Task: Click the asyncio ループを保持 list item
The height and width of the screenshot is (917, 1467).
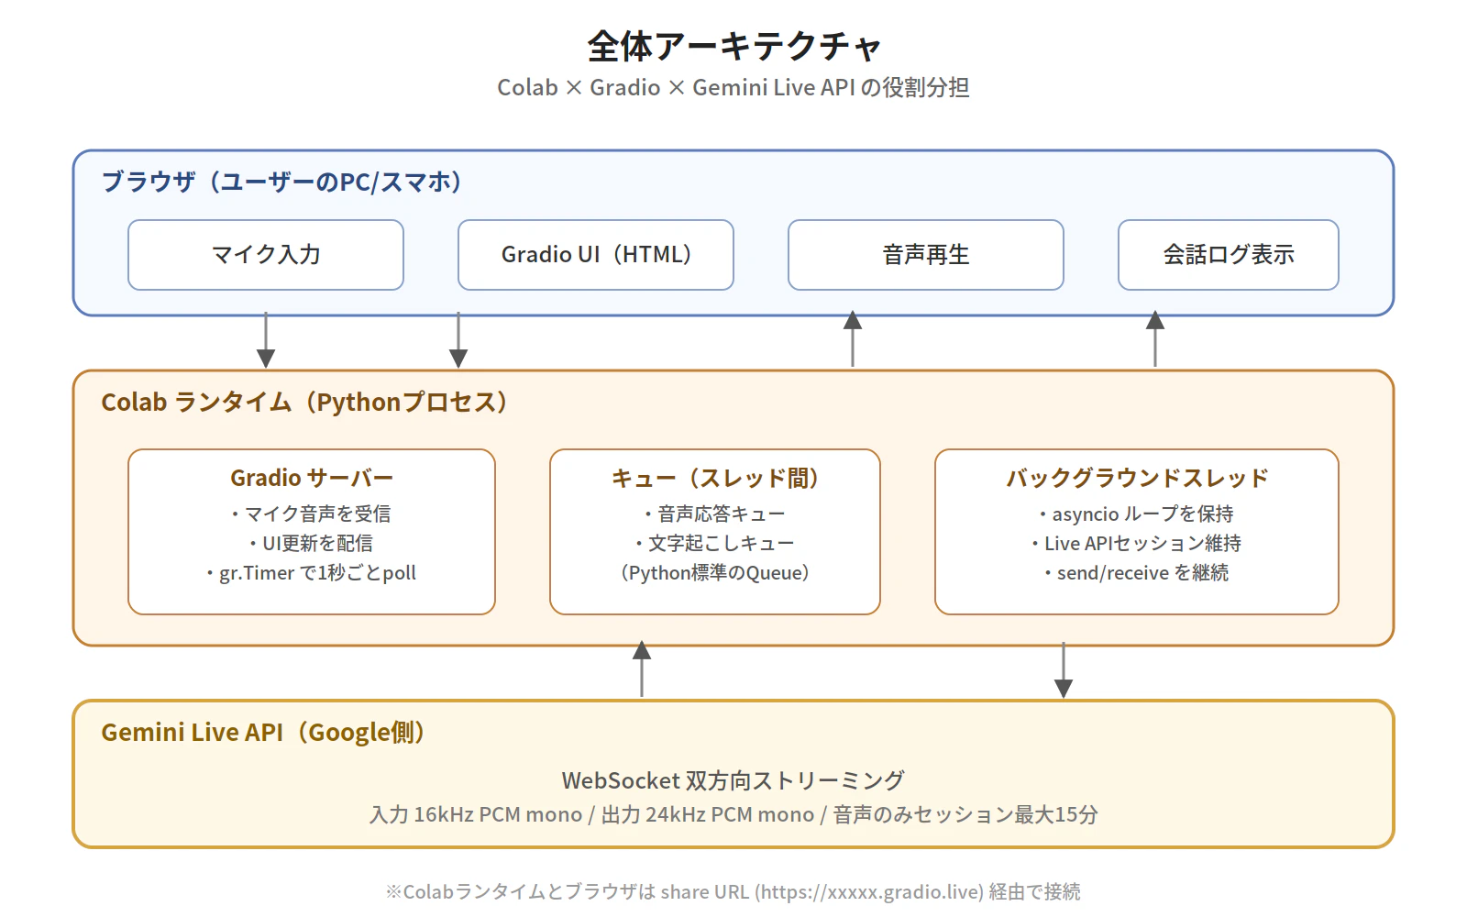Action: tap(1137, 514)
